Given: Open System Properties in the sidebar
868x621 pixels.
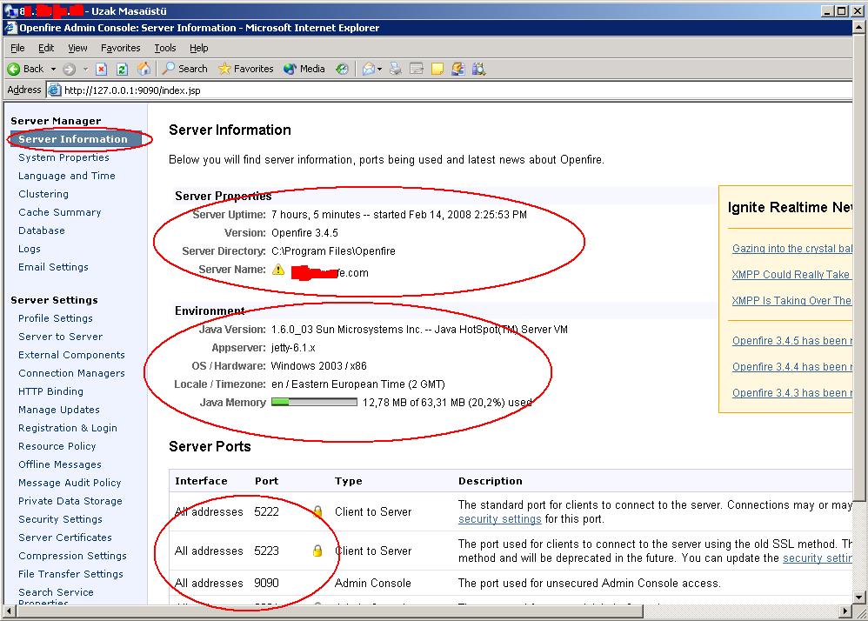Looking at the screenshot, I should coord(63,157).
